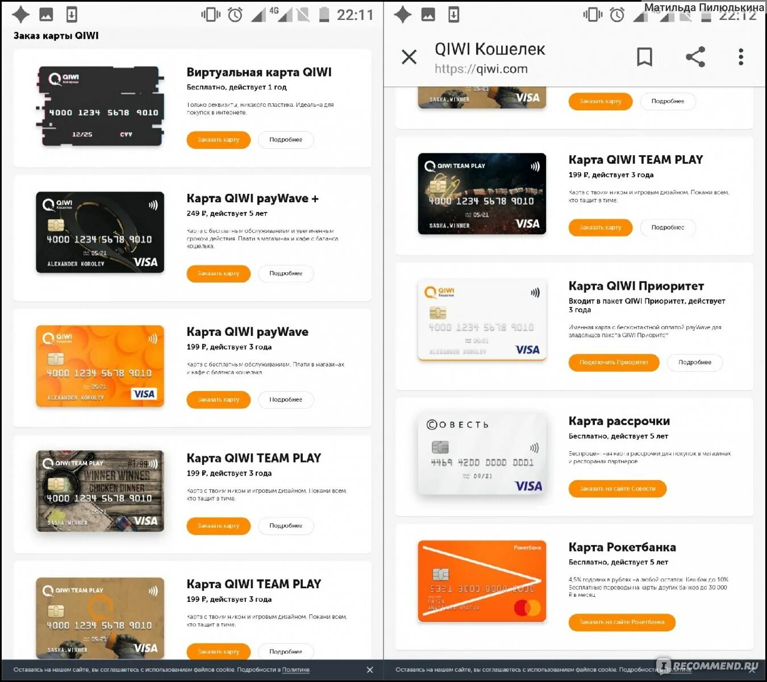Viewport: 767px width, 682px height.
Task: Open the Политике link in left cookie banner
Action: [x=296, y=670]
